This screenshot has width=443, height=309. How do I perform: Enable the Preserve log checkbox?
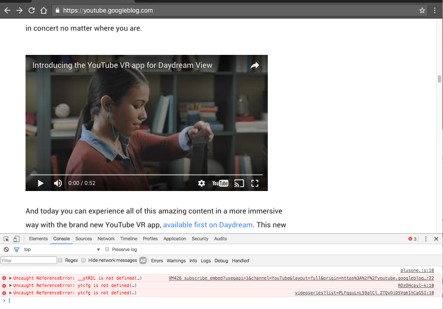[107, 250]
